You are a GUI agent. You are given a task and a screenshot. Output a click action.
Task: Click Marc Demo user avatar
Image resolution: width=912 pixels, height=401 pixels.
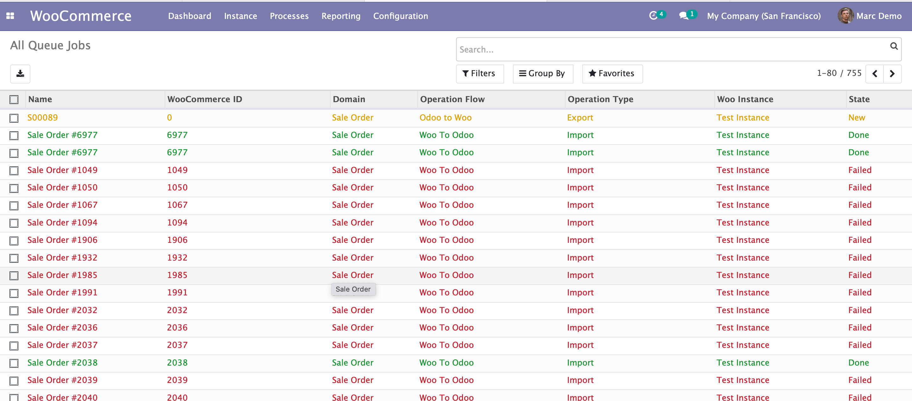click(x=845, y=16)
